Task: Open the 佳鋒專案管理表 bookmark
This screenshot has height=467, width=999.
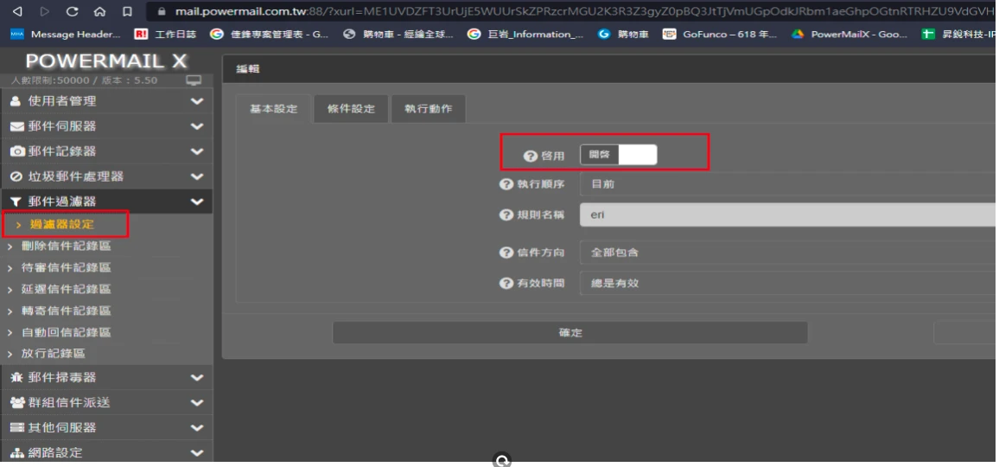Action: 270,35
